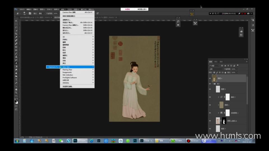Click the pixel layer filter icon
This screenshot has height=151, width=269.
pyautogui.click(x=222, y=65)
